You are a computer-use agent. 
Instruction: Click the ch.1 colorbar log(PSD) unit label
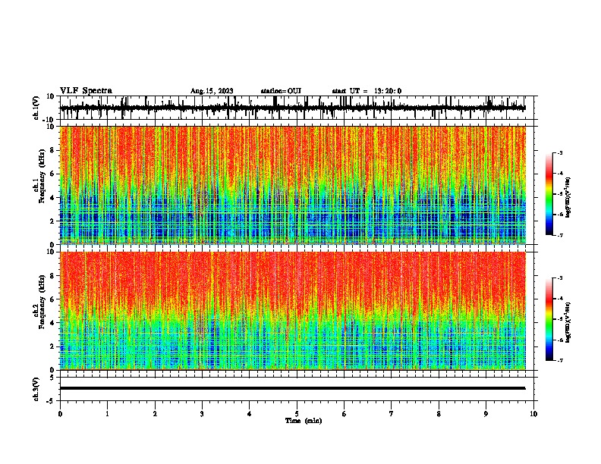[568, 198]
